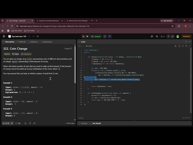
Task: Open the browser extensions puzzle icon
Action: pos(179,26)
